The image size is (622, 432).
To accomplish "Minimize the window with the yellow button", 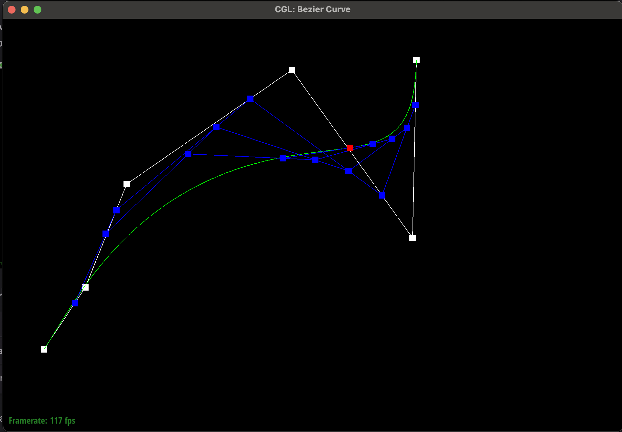I will 25,10.
